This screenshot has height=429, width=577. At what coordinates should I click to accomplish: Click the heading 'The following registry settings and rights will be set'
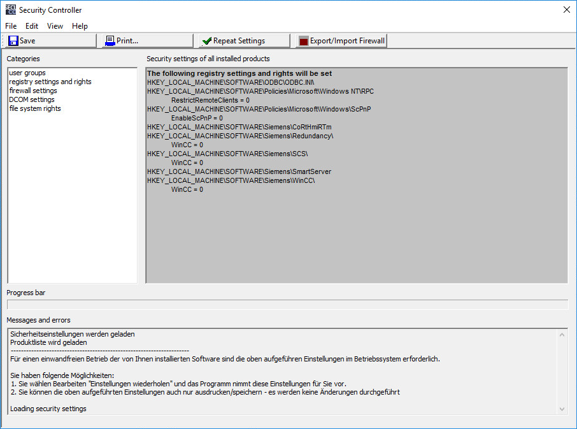point(239,73)
